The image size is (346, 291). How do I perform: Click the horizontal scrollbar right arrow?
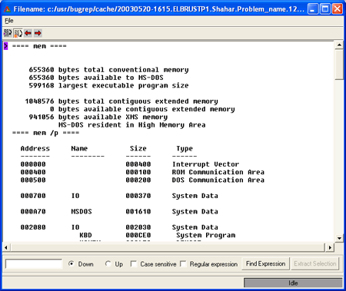pos(330,247)
